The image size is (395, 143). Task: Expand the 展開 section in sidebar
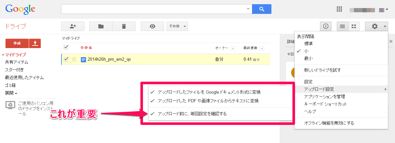coord(11,93)
